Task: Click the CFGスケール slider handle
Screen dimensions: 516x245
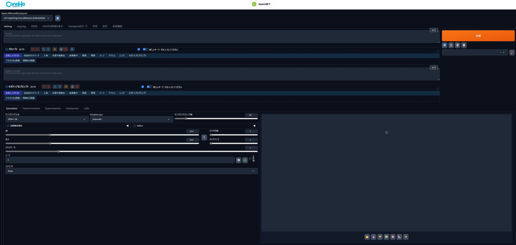Action: pos(59,152)
